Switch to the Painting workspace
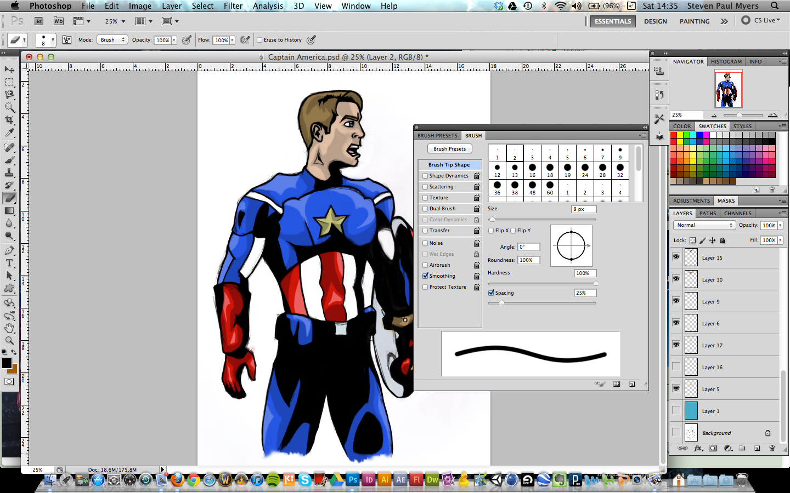 (x=695, y=21)
